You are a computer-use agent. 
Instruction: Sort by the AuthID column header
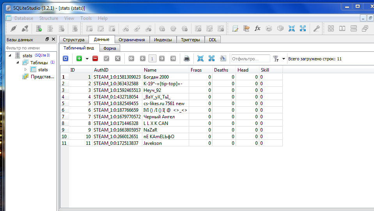[x=117, y=70]
